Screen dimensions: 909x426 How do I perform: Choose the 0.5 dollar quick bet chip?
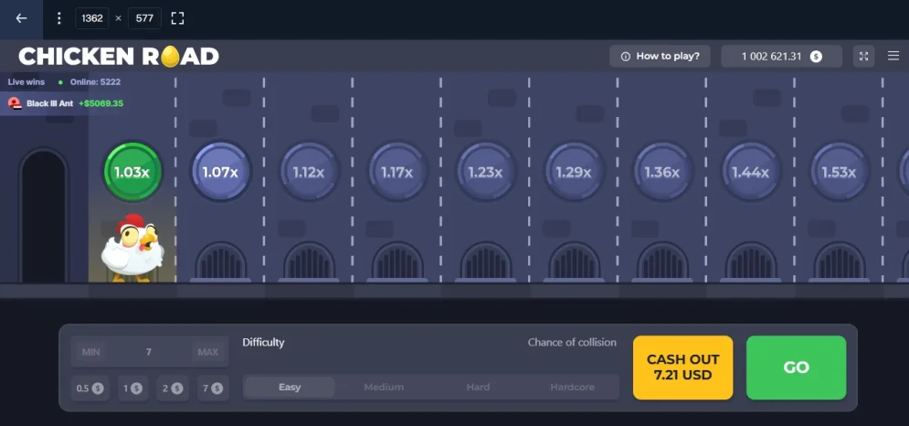pyautogui.click(x=90, y=389)
